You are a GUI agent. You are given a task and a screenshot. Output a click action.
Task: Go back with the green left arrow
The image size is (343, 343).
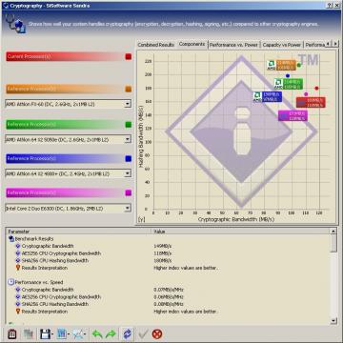tap(97, 333)
